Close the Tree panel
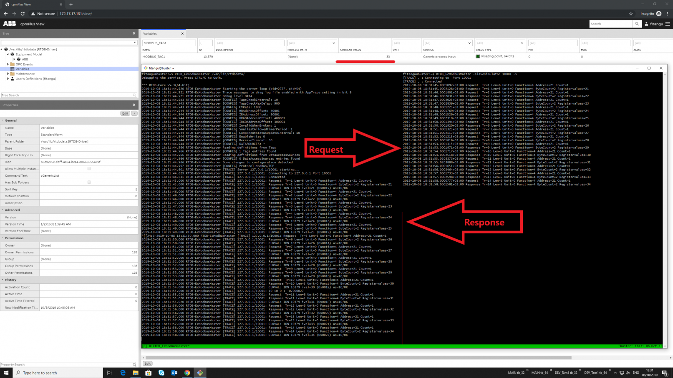Screen dimensions: 673x378 [134, 33]
